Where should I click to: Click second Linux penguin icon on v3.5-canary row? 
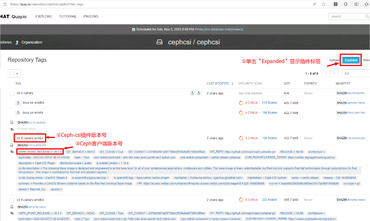click(x=199, y=93)
